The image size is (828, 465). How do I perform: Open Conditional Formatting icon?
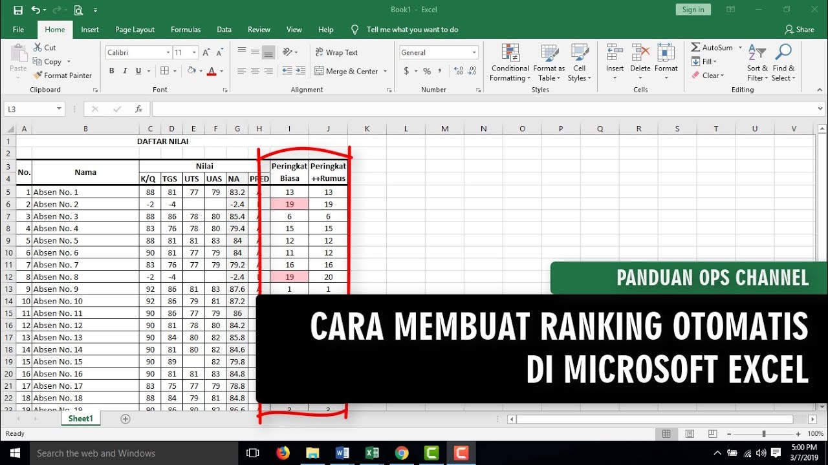pyautogui.click(x=510, y=54)
